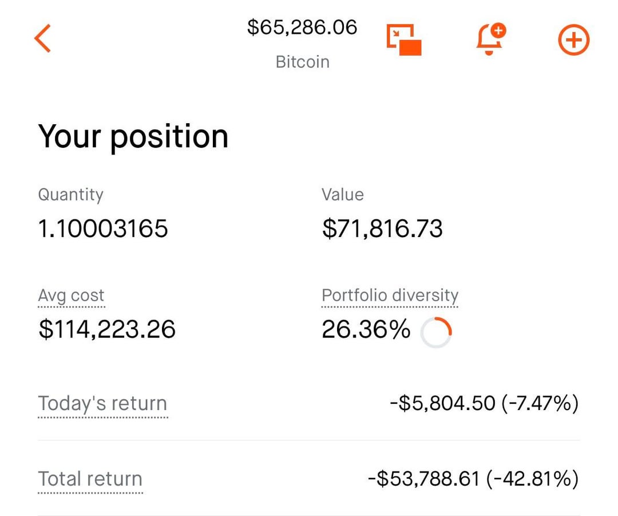Tap the Bitcoin subtitle under price
The height and width of the screenshot is (516, 618).
point(302,62)
